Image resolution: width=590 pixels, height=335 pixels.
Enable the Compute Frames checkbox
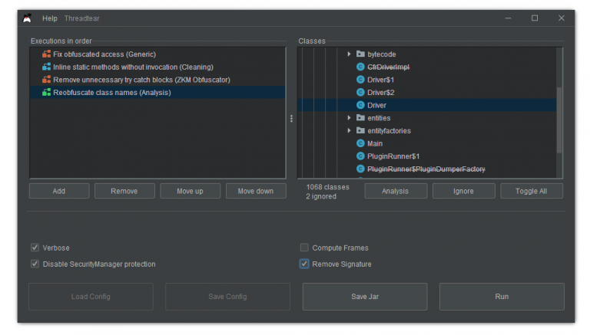304,248
